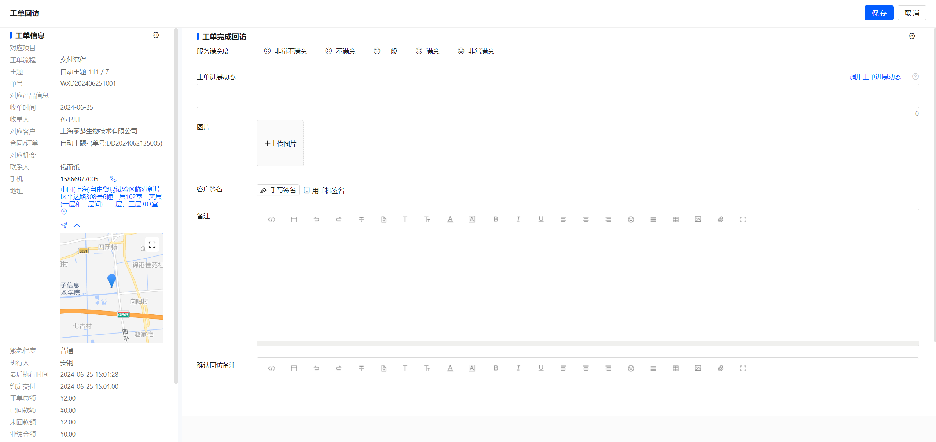
Task: Click customer name 上海泰楚生物技术有限公司
Action: pyautogui.click(x=99, y=131)
